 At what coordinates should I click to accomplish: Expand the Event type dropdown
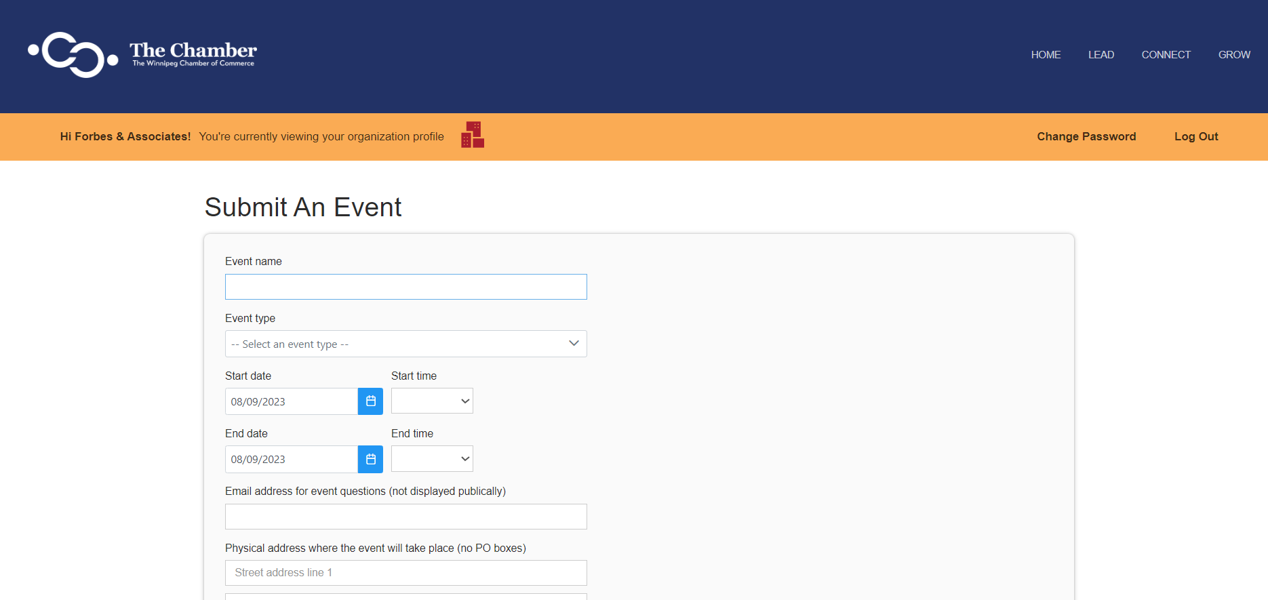[405, 344]
